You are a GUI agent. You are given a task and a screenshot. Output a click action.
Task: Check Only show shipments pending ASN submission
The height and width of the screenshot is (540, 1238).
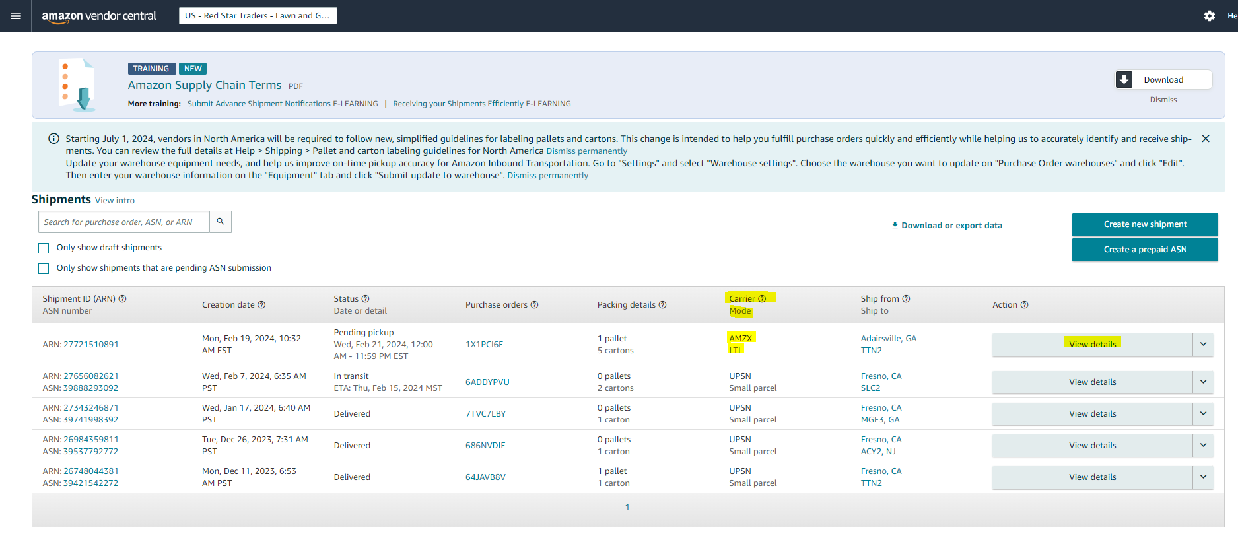pos(44,269)
